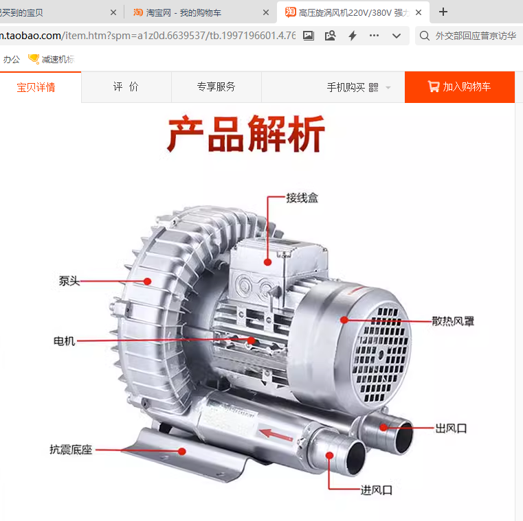523x521 pixels.
Task: Switch to the 评价 reviews tab
Action: pyautogui.click(x=126, y=87)
